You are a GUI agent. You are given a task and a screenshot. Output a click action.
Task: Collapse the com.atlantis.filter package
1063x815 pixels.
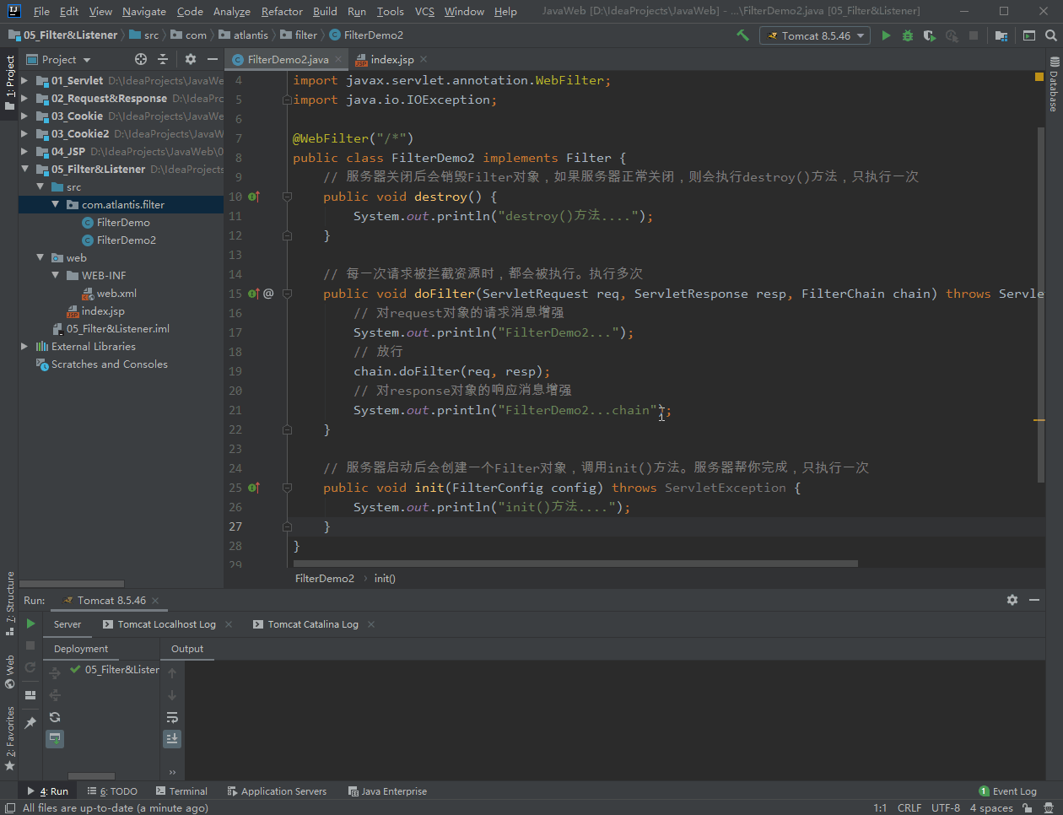tap(56, 204)
